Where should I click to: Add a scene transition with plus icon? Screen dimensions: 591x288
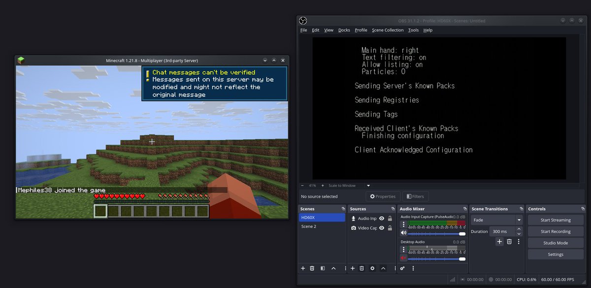(499, 241)
